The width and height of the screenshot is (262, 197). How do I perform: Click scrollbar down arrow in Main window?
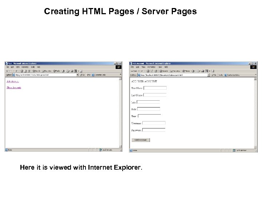pyautogui.click(x=120, y=147)
